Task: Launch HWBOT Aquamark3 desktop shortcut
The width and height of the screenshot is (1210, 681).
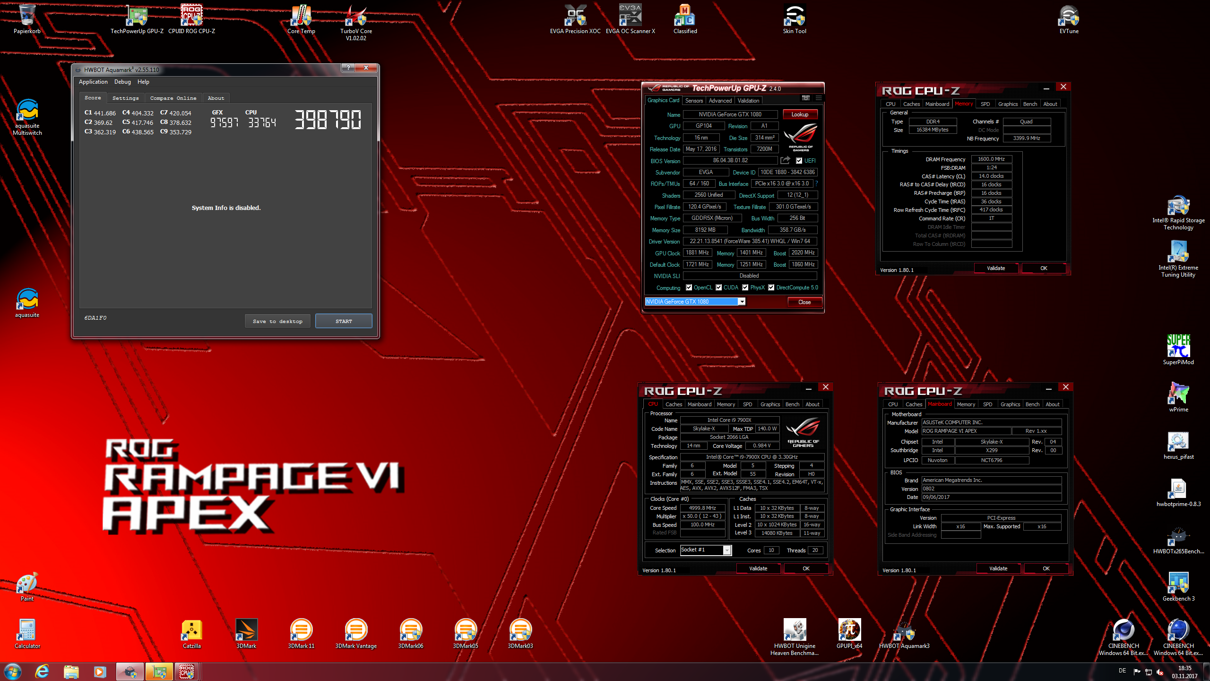Action: pos(904,634)
